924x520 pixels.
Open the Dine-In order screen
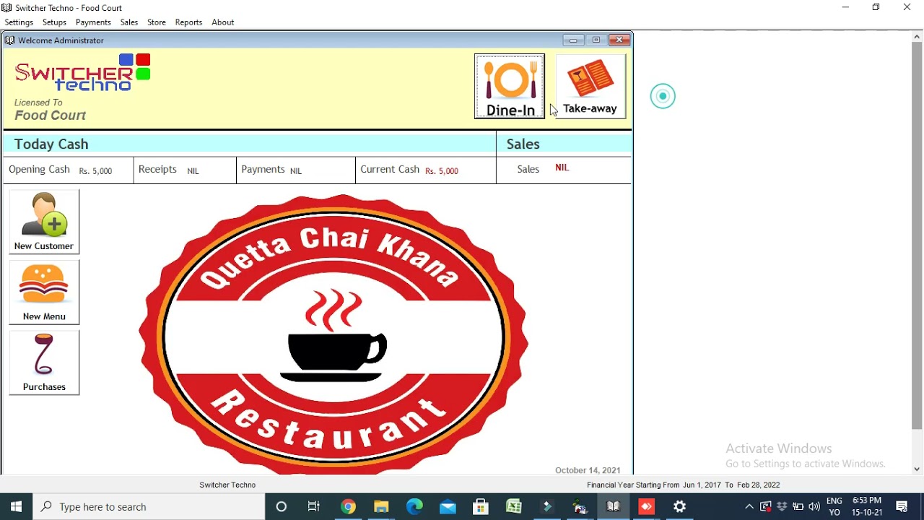[510, 87]
